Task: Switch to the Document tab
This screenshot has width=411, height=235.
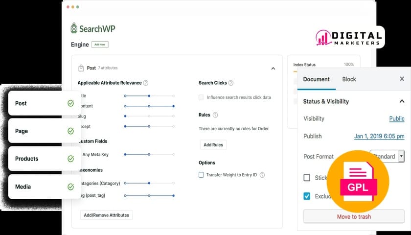Action: pos(317,79)
